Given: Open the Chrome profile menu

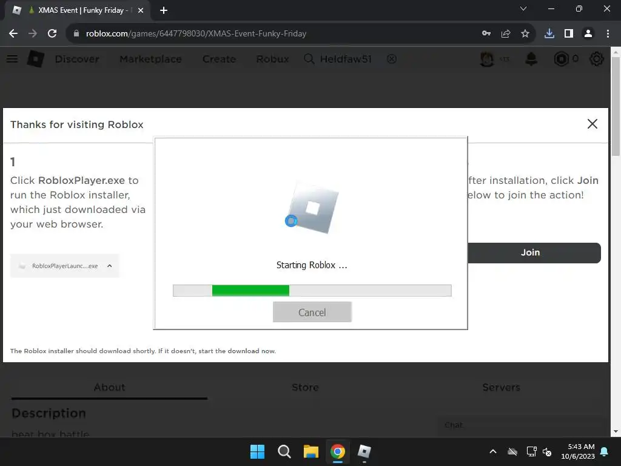Looking at the screenshot, I should (x=588, y=34).
